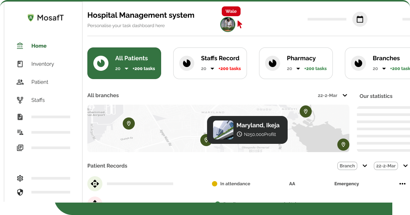Image resolution: width=410 pixels, height=215 pixels.
Task: Click the Branch filter pill
Action: (x=347, y=166)
